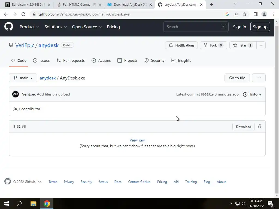This screenshot has width=279, height=209.
Task: Click the anydesk breadcrumb link
Action: 48,78
